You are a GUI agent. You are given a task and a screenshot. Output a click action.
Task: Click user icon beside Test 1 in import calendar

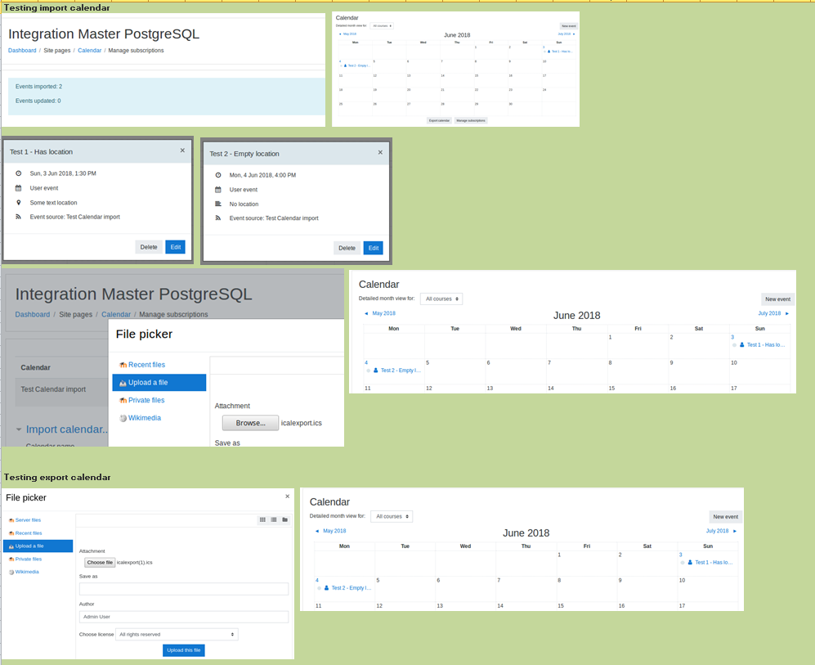click(x=741, y=344)
